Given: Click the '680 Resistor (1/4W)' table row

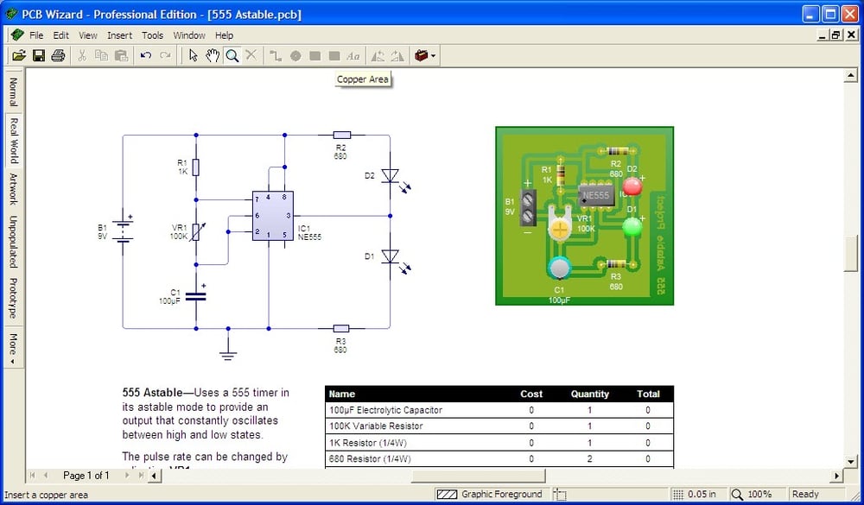Looking at the screenshot, I should pyautogui.click(x=499, y=458).
